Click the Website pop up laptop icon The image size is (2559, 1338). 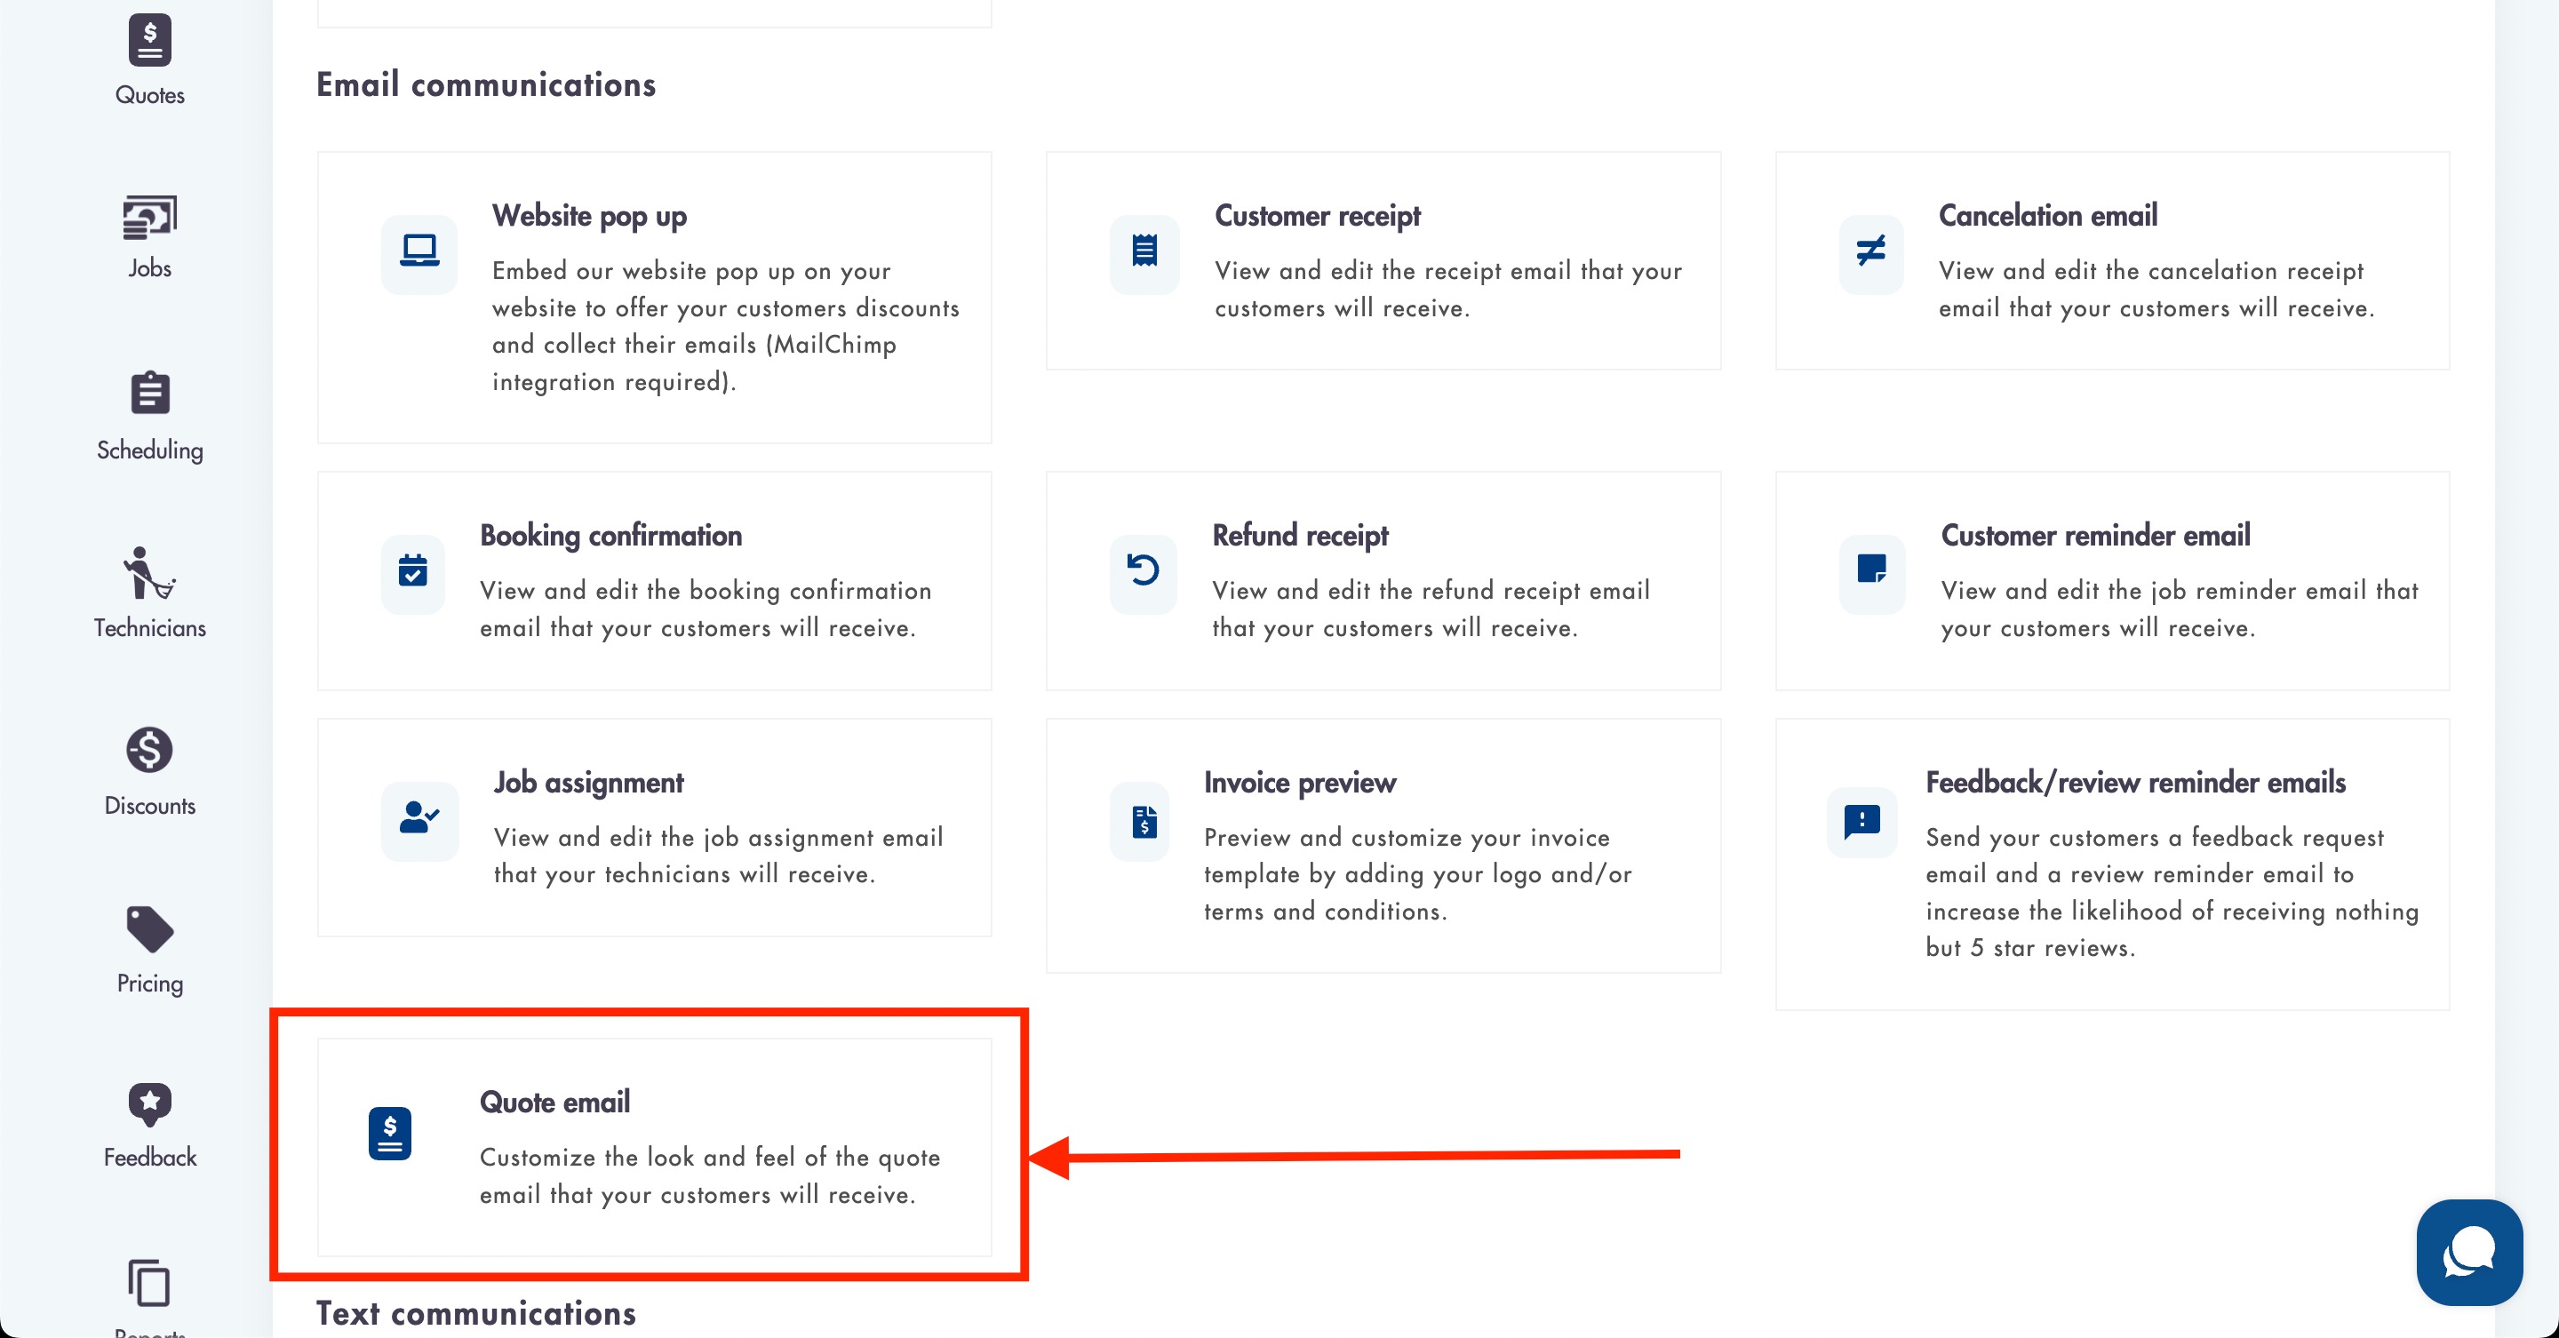(419, 251)
